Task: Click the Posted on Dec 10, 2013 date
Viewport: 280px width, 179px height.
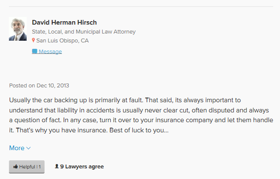Action: pos(39,85)
